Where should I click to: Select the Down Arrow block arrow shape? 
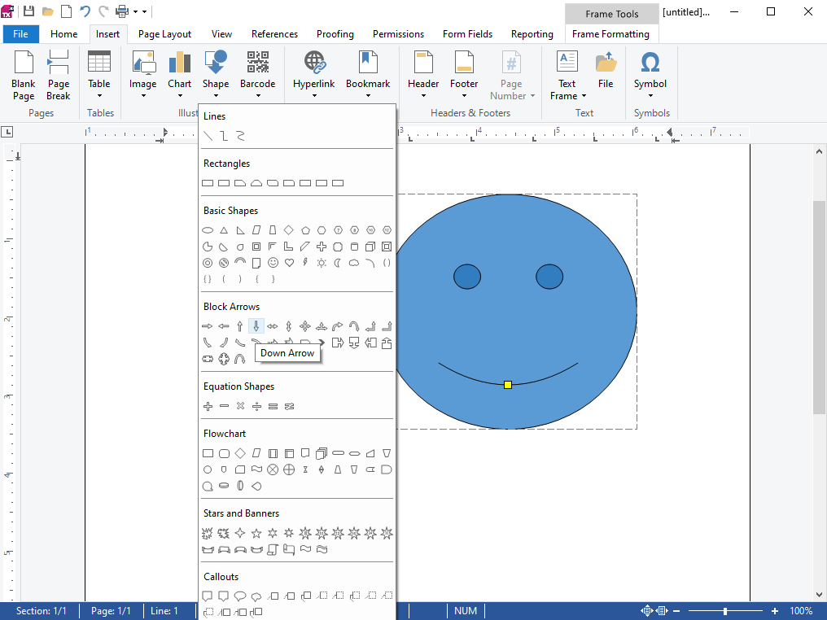click(256, 326)
